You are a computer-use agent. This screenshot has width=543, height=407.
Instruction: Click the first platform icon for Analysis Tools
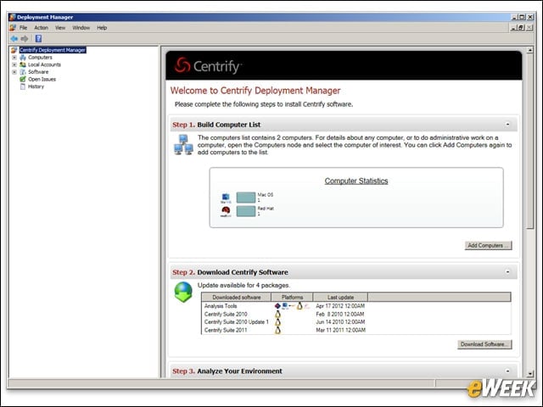(x=277, y=306)
